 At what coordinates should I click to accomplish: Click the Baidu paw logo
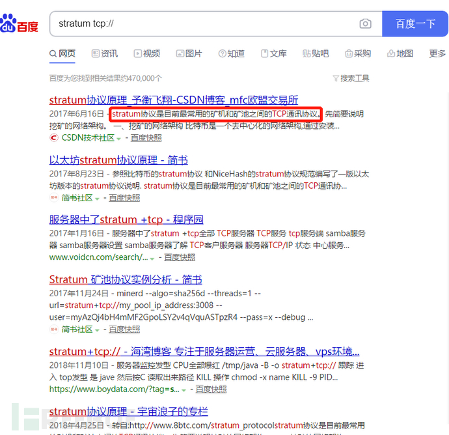(x=19, y=23)
